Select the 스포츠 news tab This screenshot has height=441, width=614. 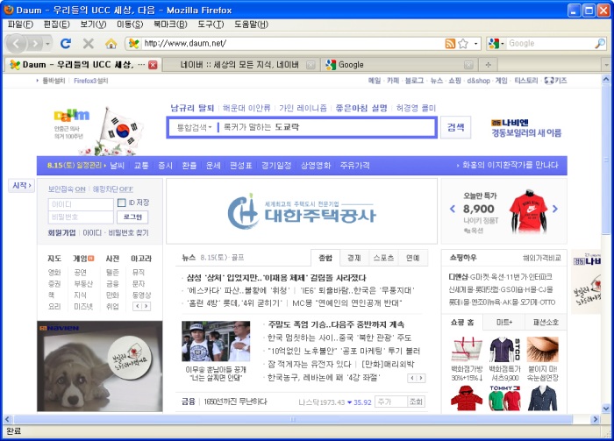click(x=384, y=258)
